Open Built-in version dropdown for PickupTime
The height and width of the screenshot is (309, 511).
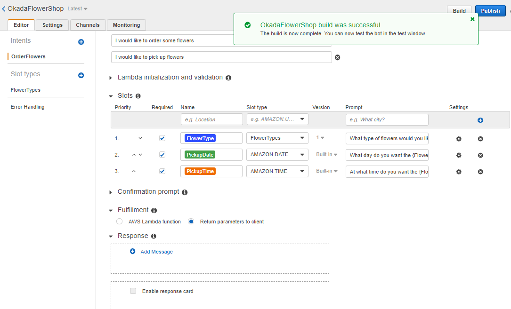click(327, 171)
